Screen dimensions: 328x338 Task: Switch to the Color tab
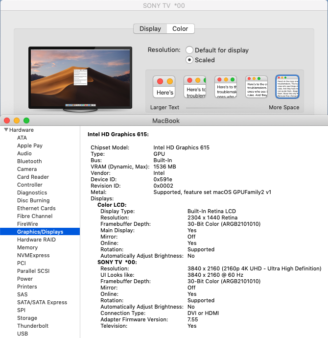click(180, 29)
